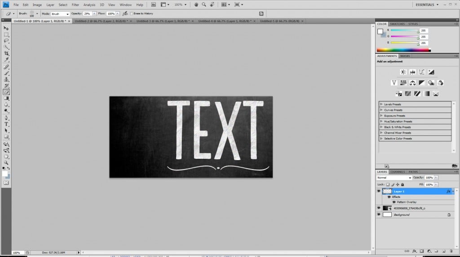This screenshot has width=460, height=257.
Task: Add a Photo Filter adjustment
Action: point(431,83)
